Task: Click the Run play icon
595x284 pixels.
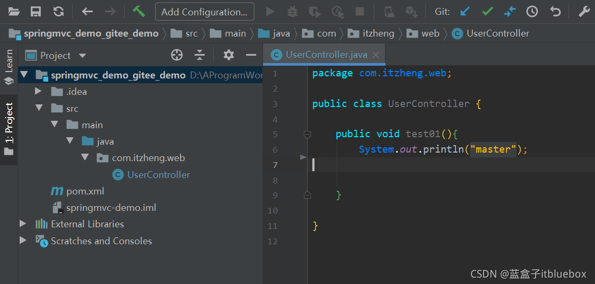Action: [x=270, y=12]
